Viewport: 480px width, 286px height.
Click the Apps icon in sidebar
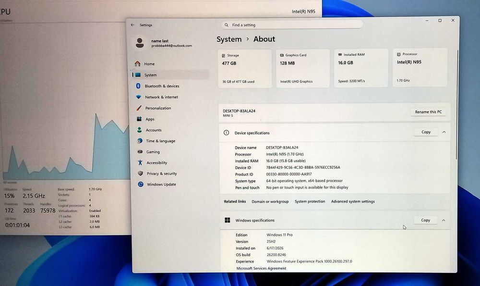(139, 119)
